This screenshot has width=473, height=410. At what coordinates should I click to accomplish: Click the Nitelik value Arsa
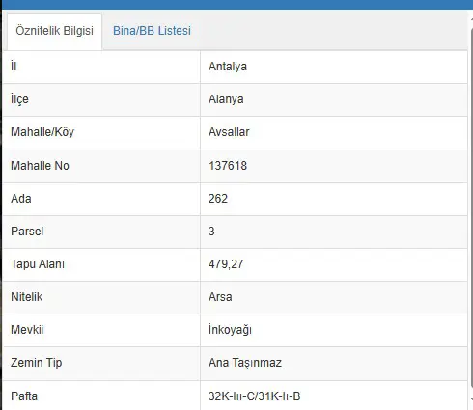pos(220,297)
